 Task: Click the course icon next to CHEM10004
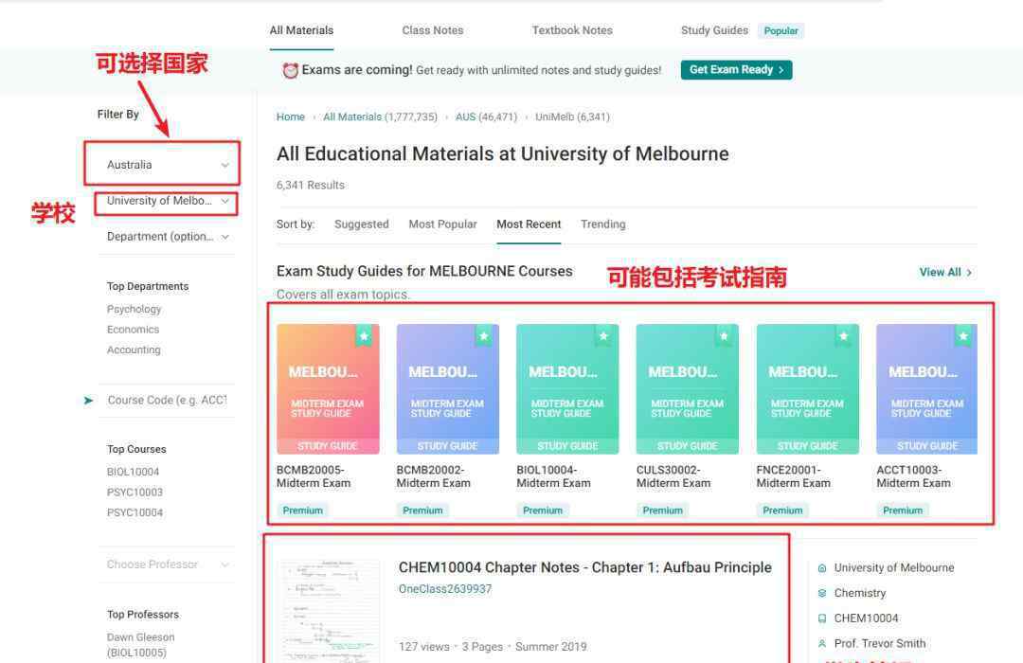[x=822, y=618]
